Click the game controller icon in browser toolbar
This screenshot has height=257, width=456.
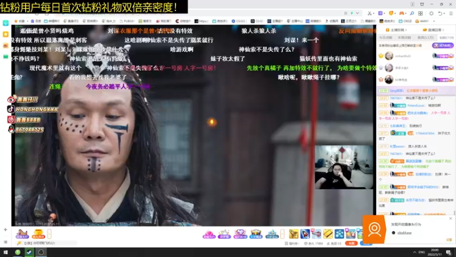[x=402, y=13]
